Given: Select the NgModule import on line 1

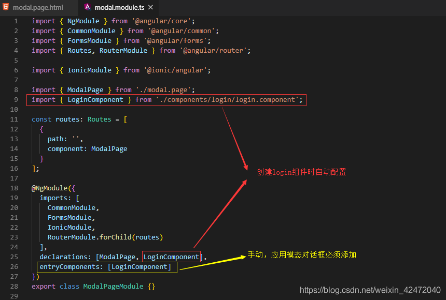Looking at the screenshot, I should [x=83, y=21].
